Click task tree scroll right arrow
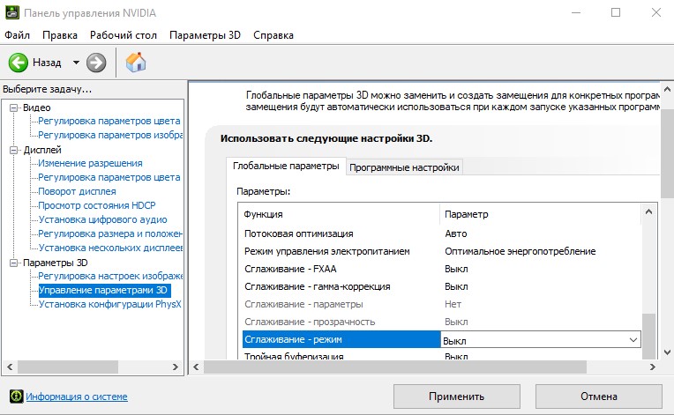 point(175,367)
